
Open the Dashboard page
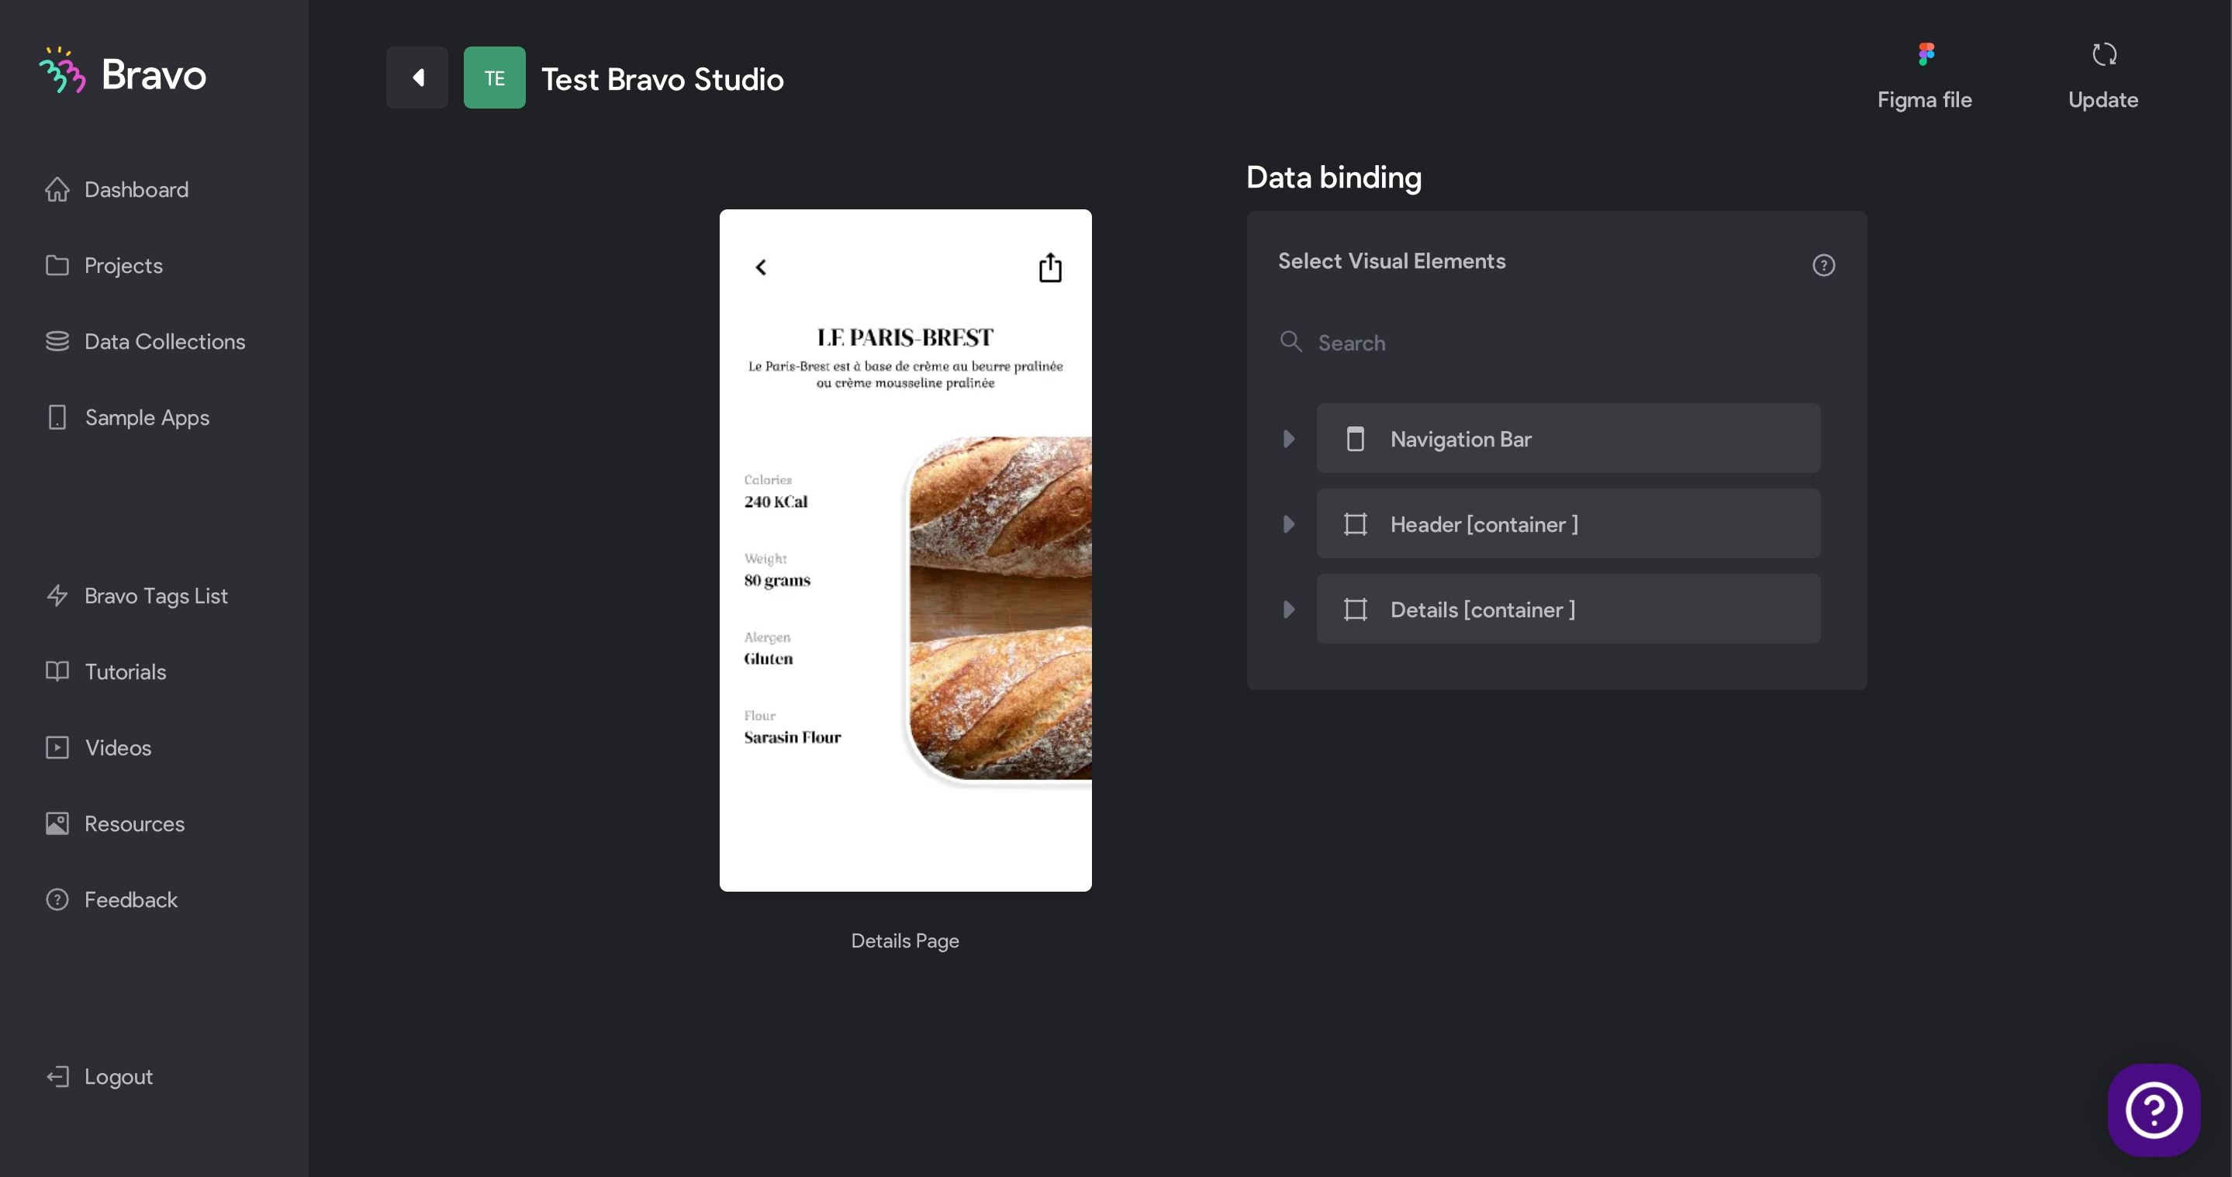(117, 190)
